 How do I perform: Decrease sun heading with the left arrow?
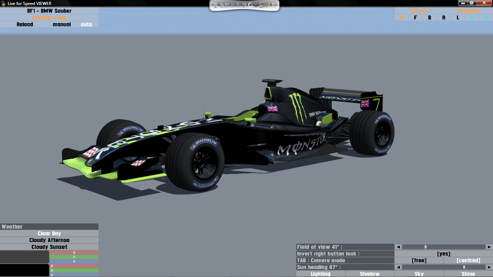click(398, 267)
